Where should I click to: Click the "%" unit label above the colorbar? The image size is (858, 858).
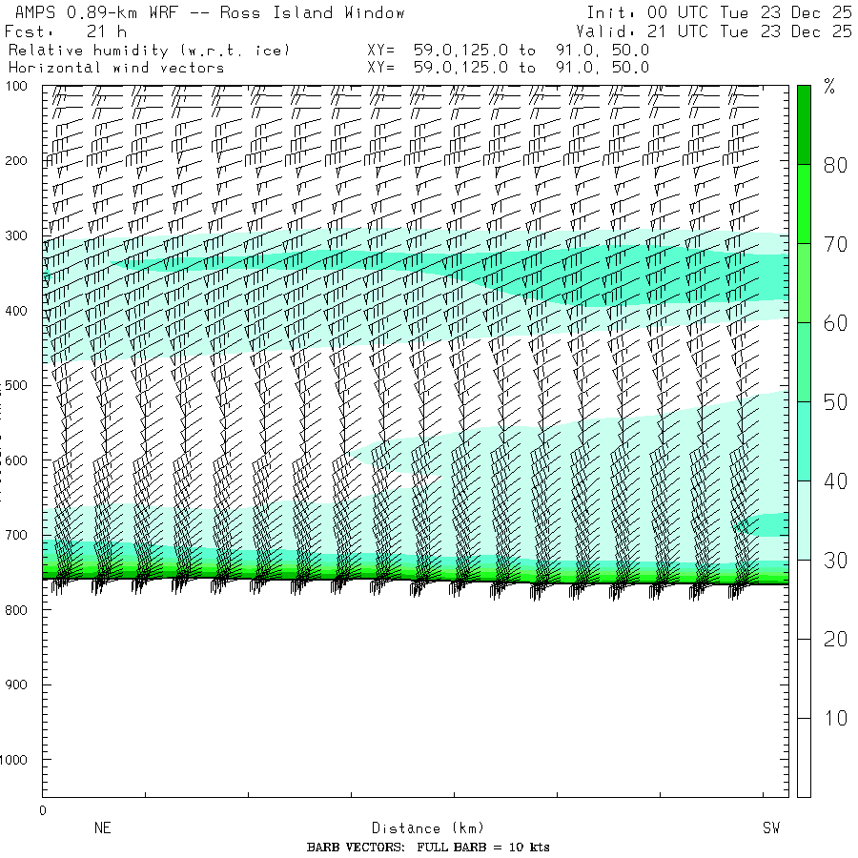point(829,89)
